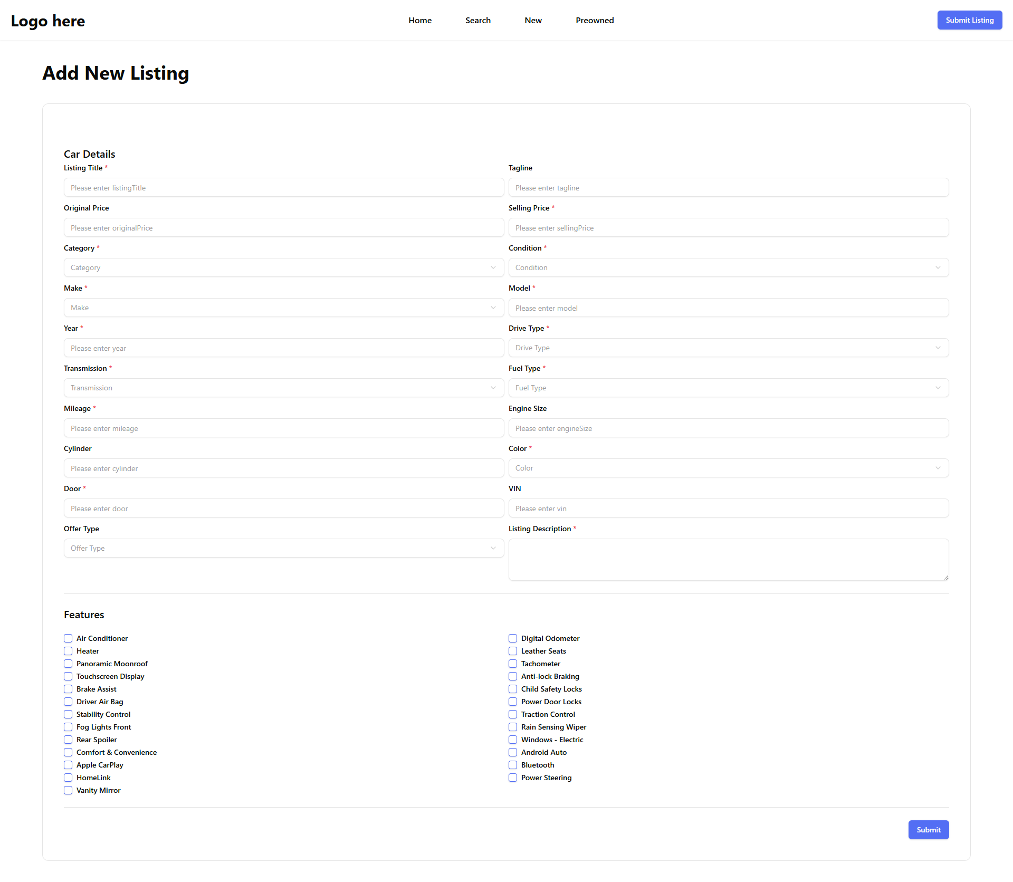Open the Color selection dropdown

(728, 468)
